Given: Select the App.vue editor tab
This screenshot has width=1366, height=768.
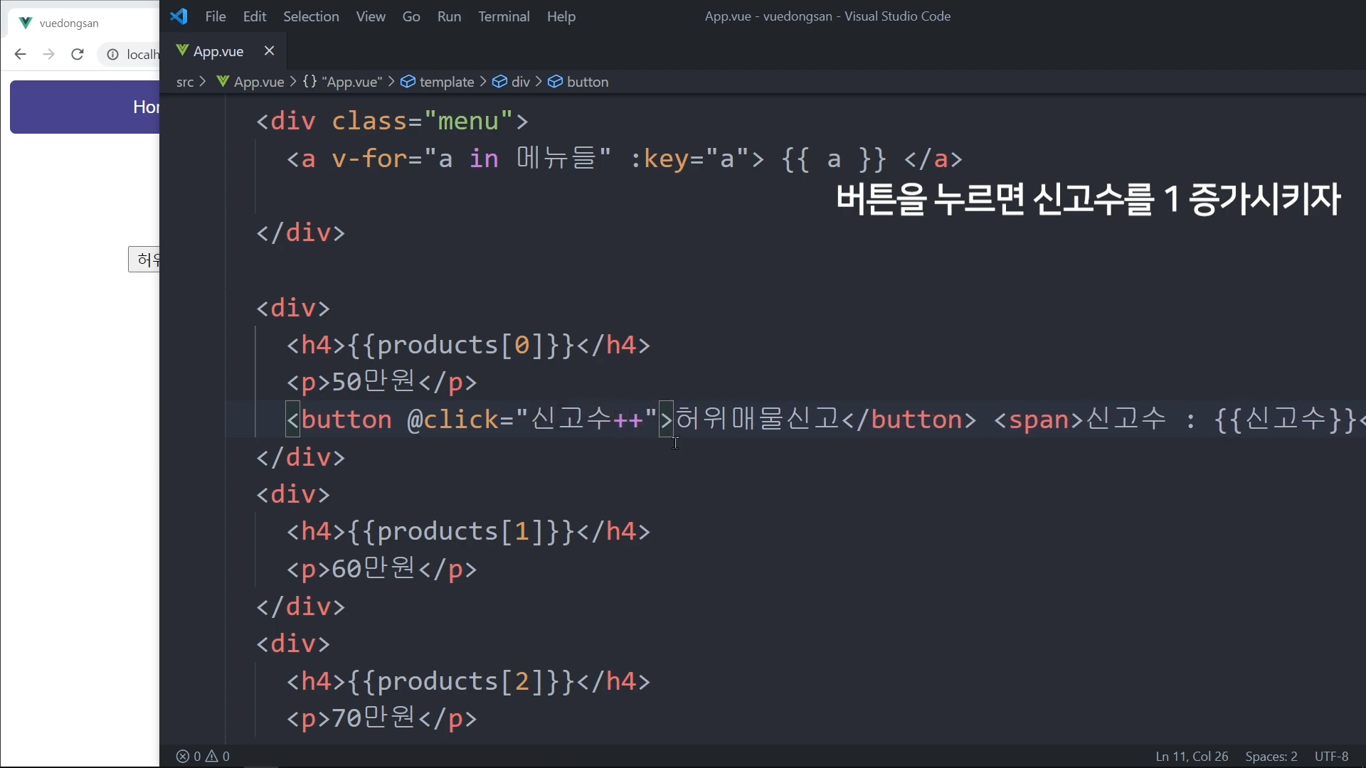Looking at the screenshot, I should tap(218, 51).
